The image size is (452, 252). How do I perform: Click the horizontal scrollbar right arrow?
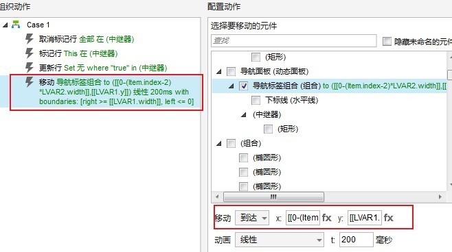pos(440,197)
